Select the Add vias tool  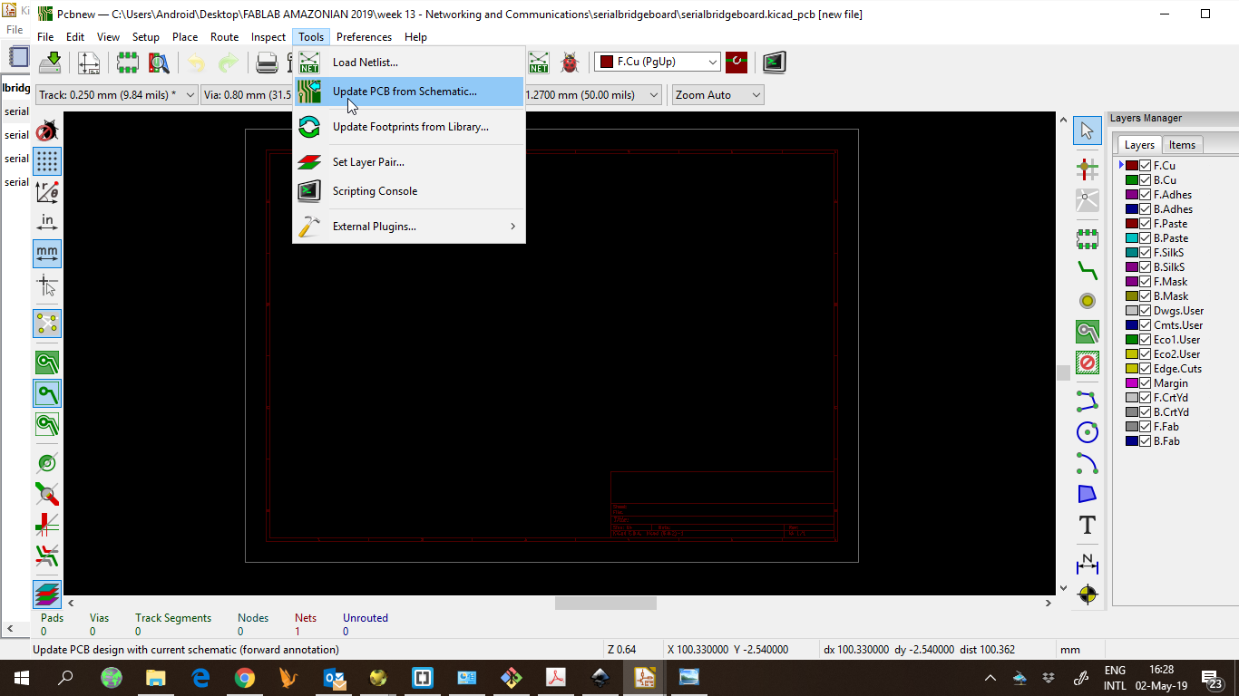[1087, 300]
